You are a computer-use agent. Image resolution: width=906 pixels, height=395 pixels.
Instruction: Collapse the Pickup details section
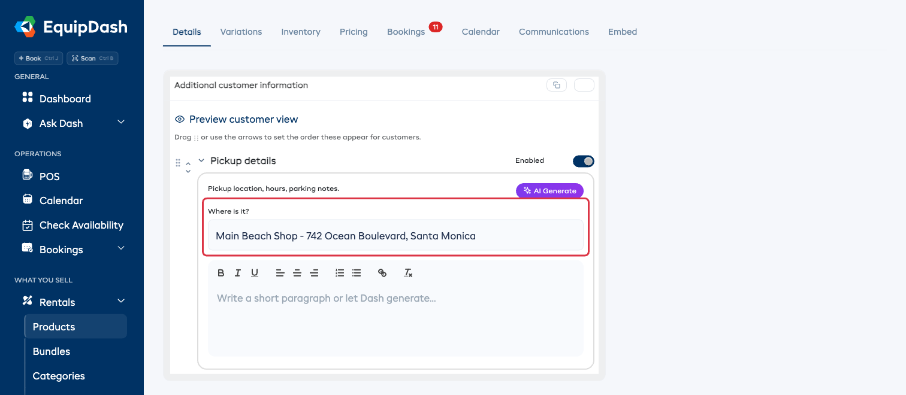[201, 160]
